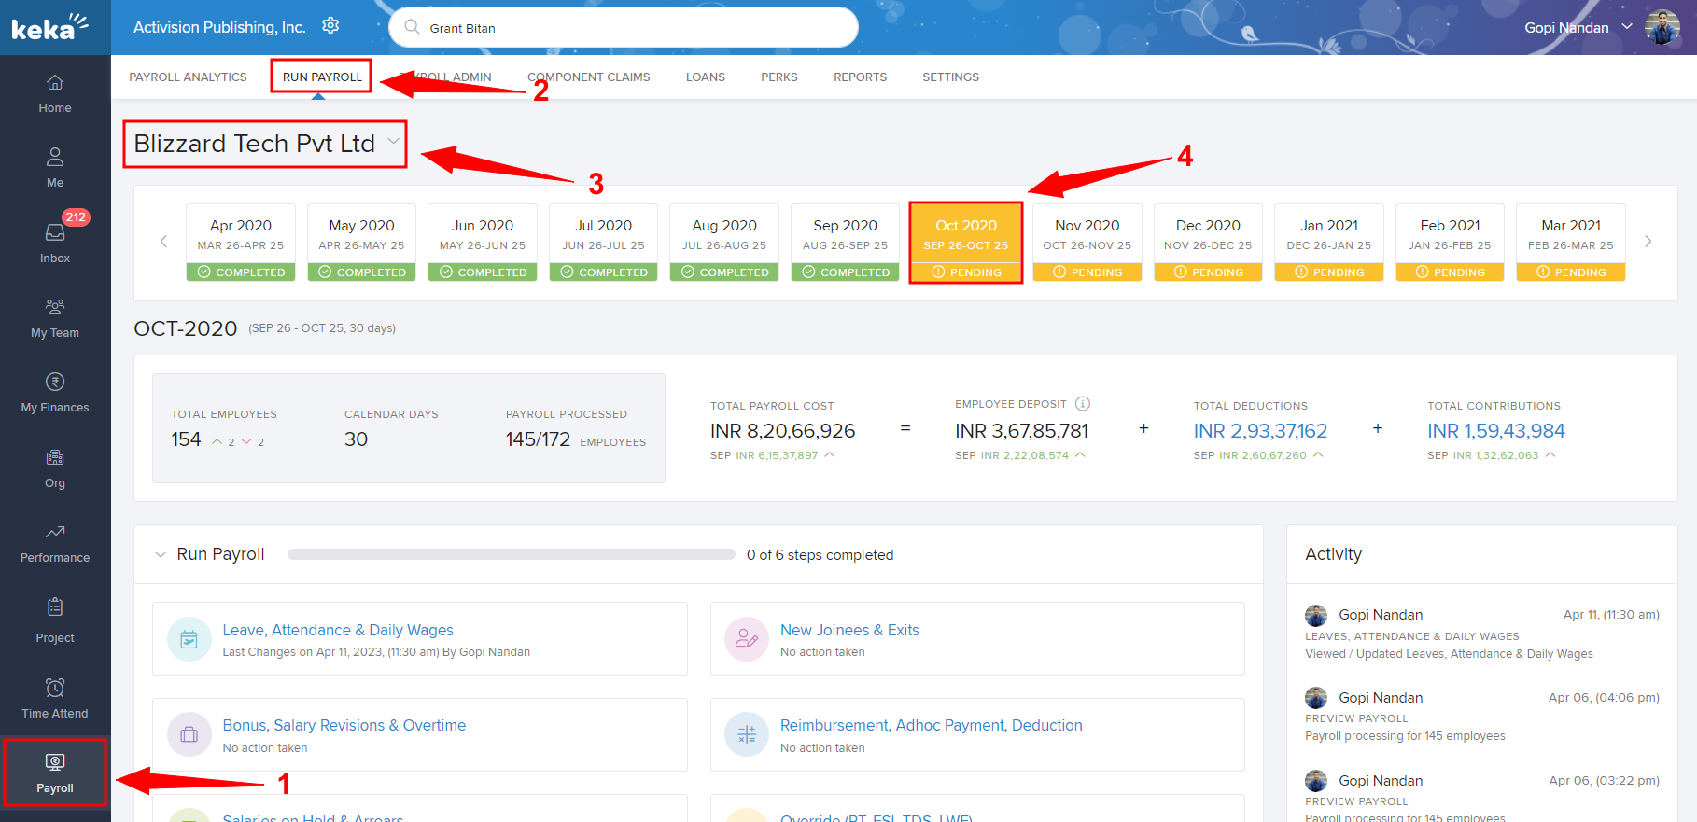1697x822 pixels.
Task: Open the Gopi Nandan user menu arrow
Action: tap(1627, 27)
